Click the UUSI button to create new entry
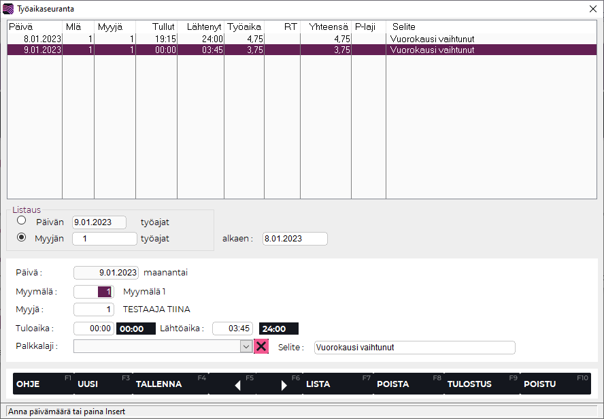 [88, 384]
